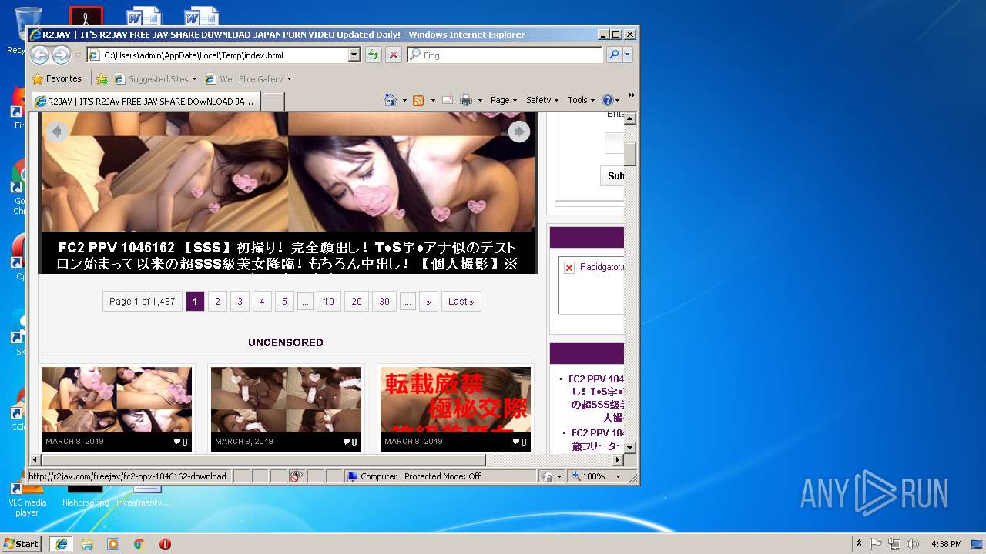Click the next slide arrow on carousel
The height and width of the screenshot is (554, 986).
pyautogui.click(x=519, y=132)
